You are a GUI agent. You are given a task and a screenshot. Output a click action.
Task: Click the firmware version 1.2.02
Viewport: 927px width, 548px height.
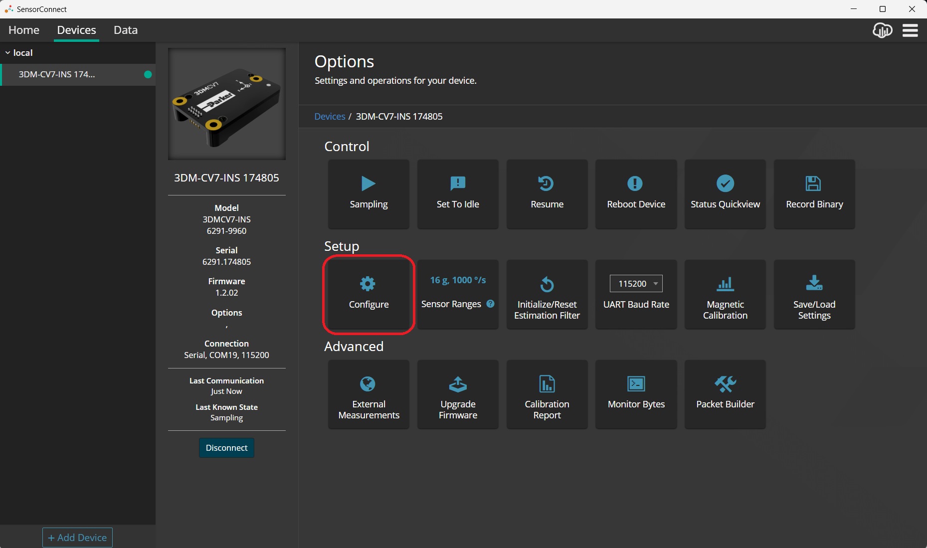coord(226,293)
